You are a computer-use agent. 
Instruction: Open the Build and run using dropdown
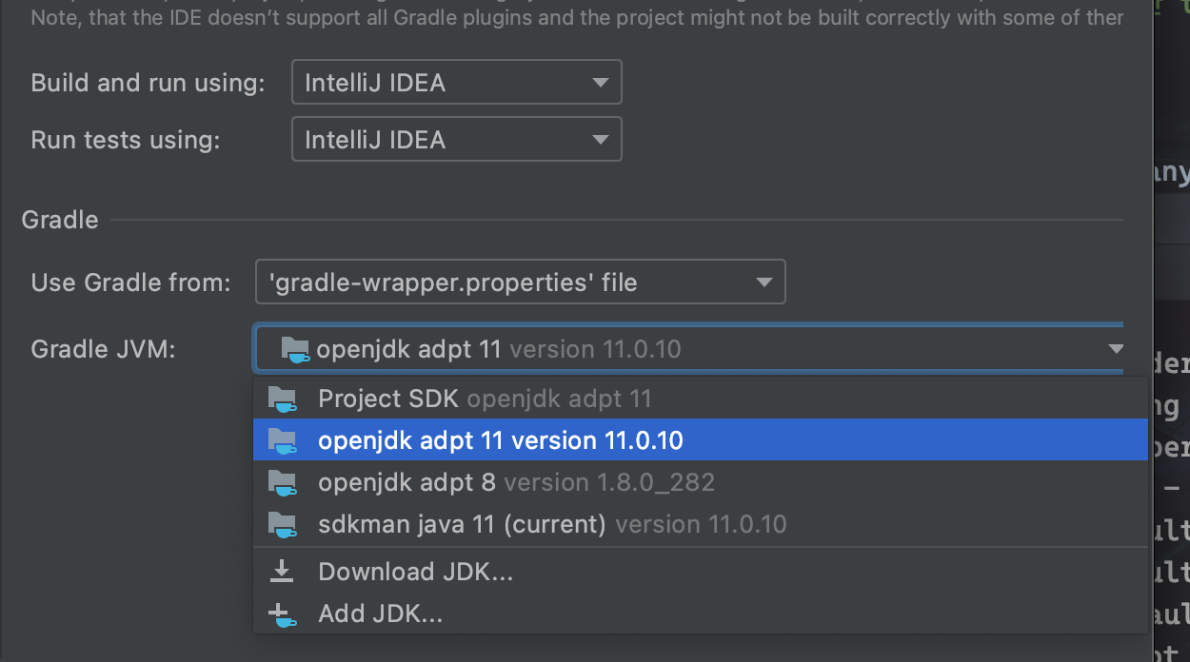pos(457,83)
